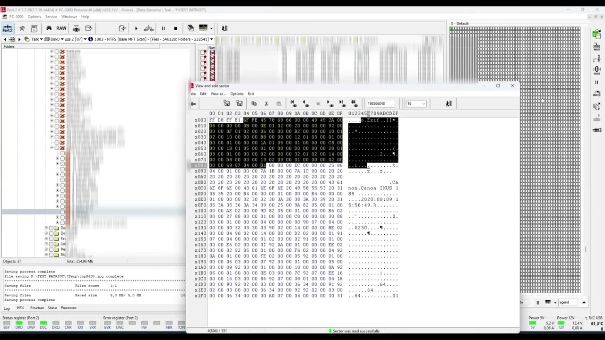Switch to the Processes tab
The image size is (605, 340).
69,308
